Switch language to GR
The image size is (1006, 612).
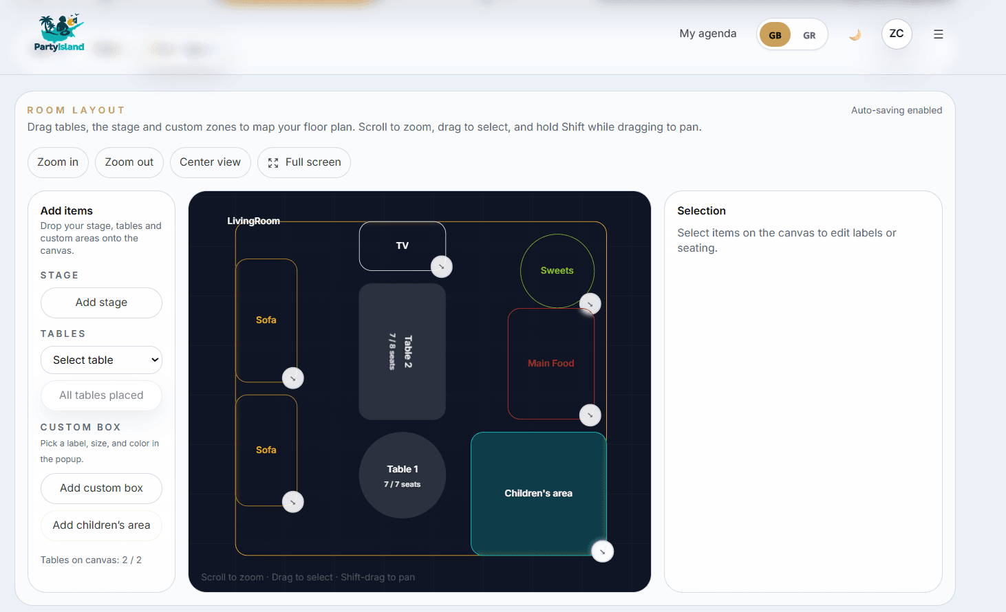click(x=809, y=35)
